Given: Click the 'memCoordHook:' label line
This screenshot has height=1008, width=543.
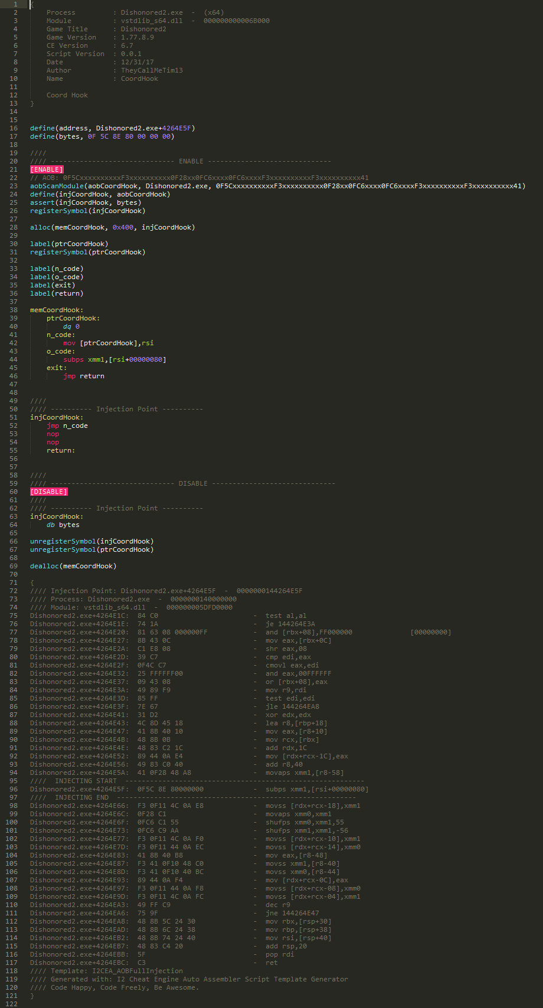Looking at the screenshot, I should tap(57, 310).
